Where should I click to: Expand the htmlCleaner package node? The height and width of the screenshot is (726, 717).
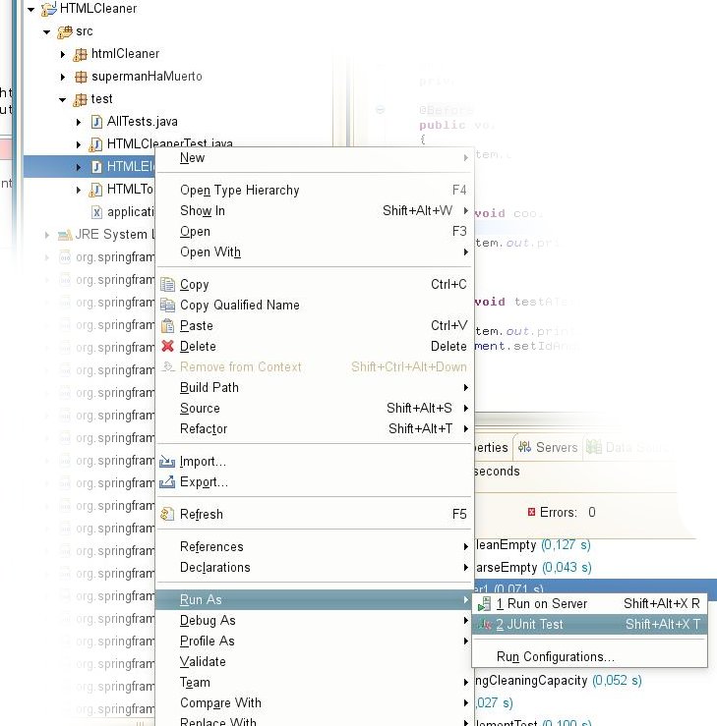[x=63, y=54]
